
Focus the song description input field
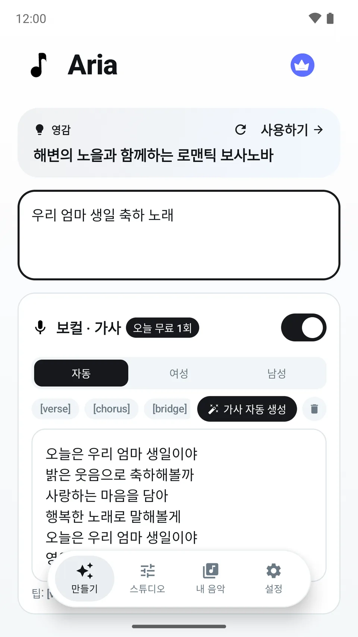click(x=179, y=235)
